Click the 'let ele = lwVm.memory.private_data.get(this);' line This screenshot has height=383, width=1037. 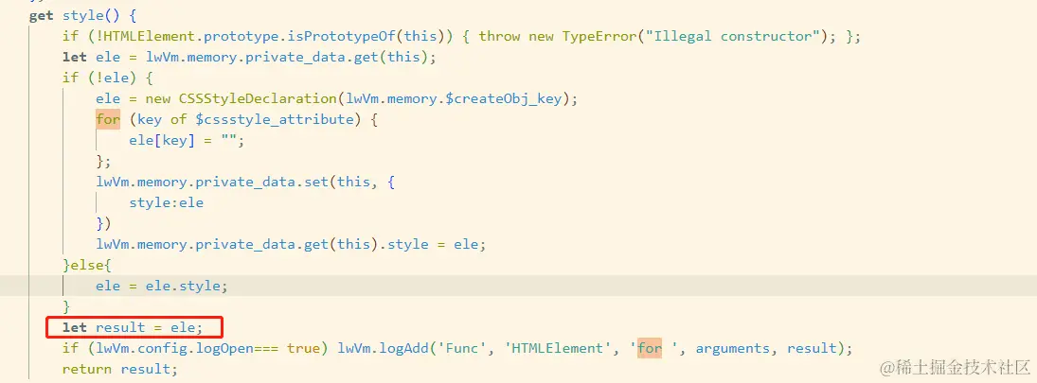(249, 57)
